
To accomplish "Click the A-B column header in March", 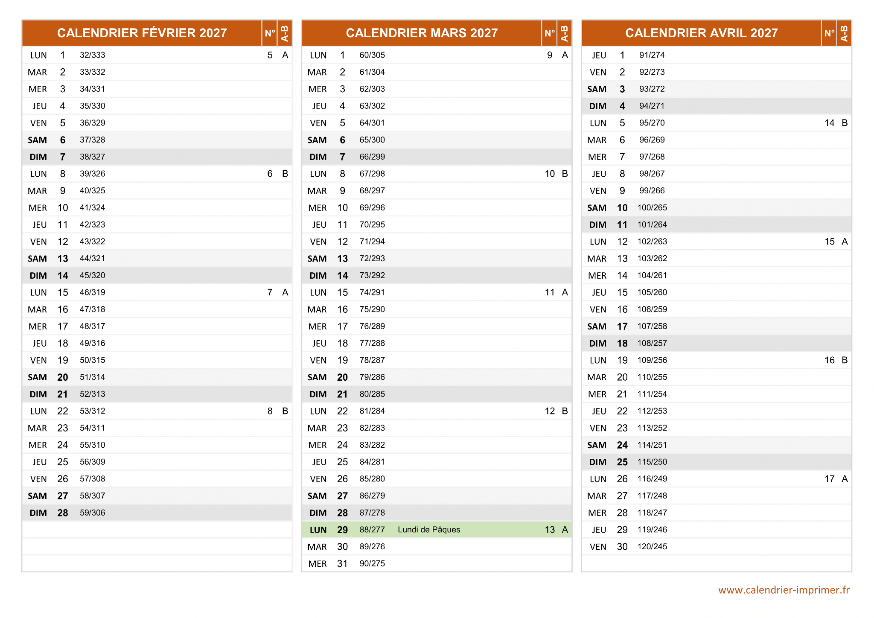I will 564,33.
